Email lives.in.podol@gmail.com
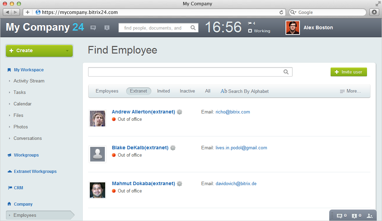This screenshot has width=382, height=221. (x=241, y=148)
